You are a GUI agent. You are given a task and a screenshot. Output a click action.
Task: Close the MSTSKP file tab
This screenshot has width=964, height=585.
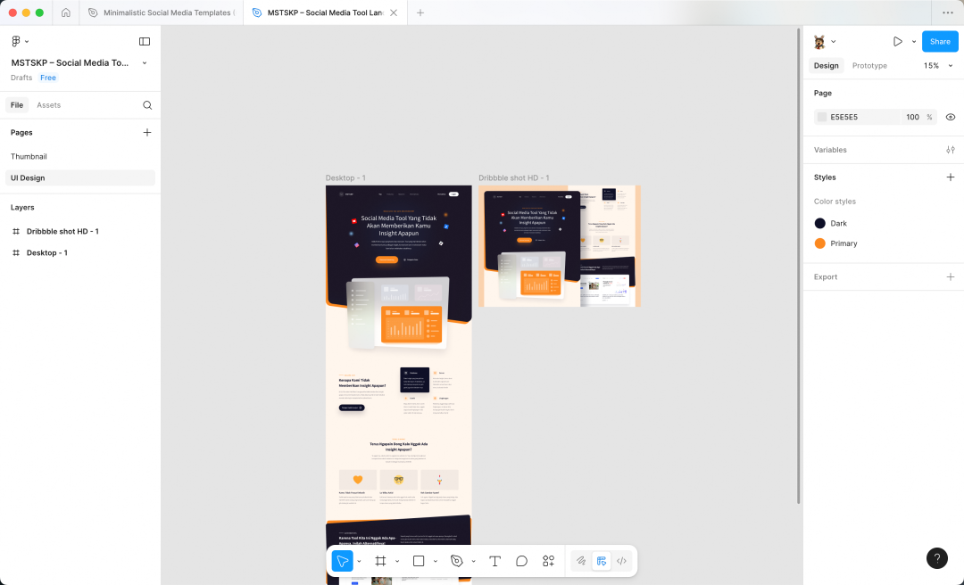coord(394,12)
